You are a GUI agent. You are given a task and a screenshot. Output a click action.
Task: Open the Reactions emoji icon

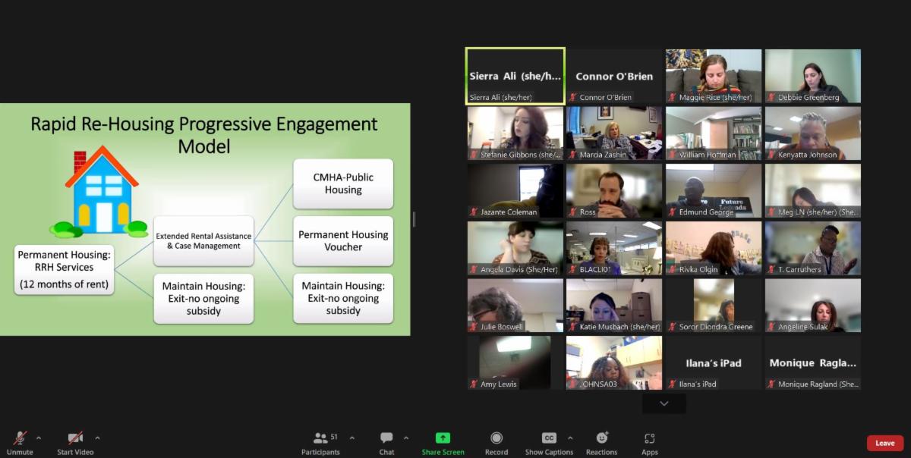click(x=602, y=438)
